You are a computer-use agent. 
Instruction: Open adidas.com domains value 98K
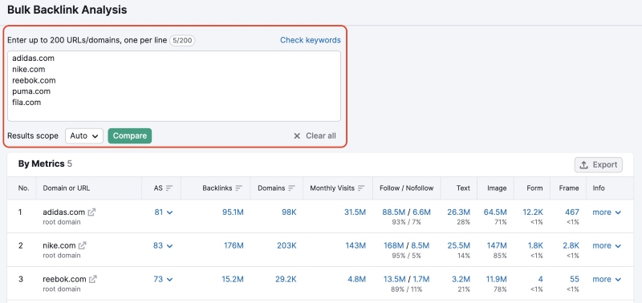[x=289, y=212]
